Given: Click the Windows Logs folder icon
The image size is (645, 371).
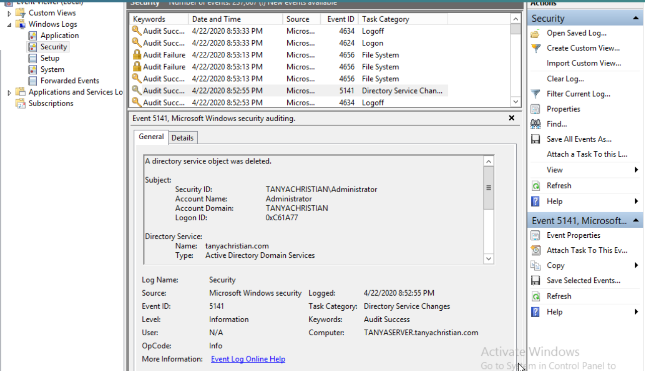Looking at the screenshot, I should click(21, 24).
